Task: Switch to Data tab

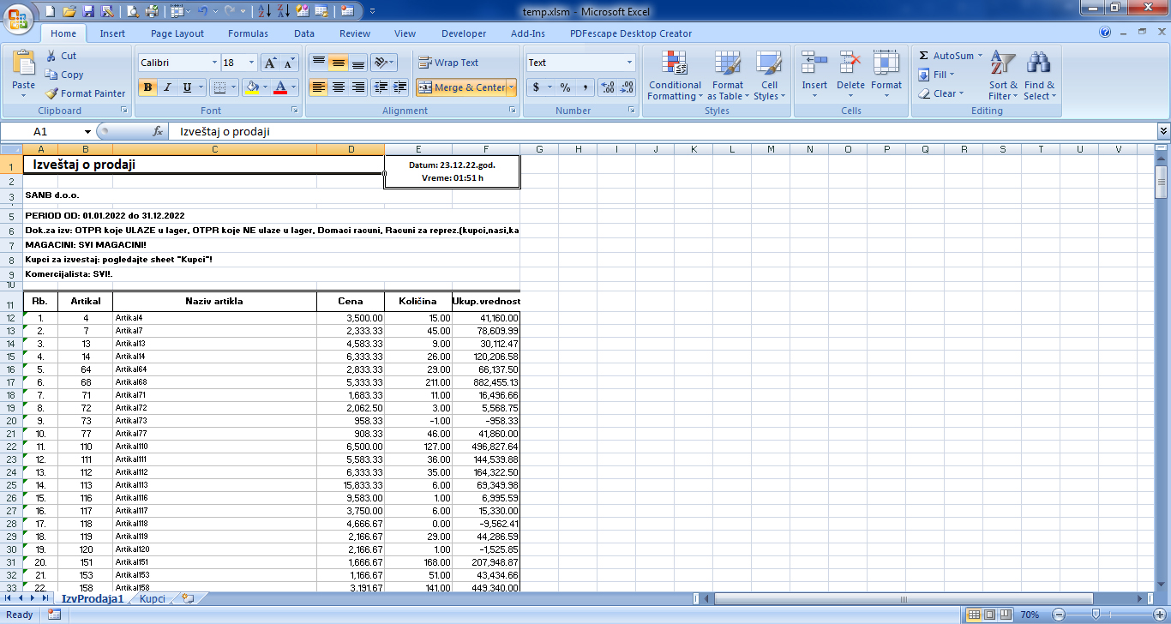Action: coord(304,33)
